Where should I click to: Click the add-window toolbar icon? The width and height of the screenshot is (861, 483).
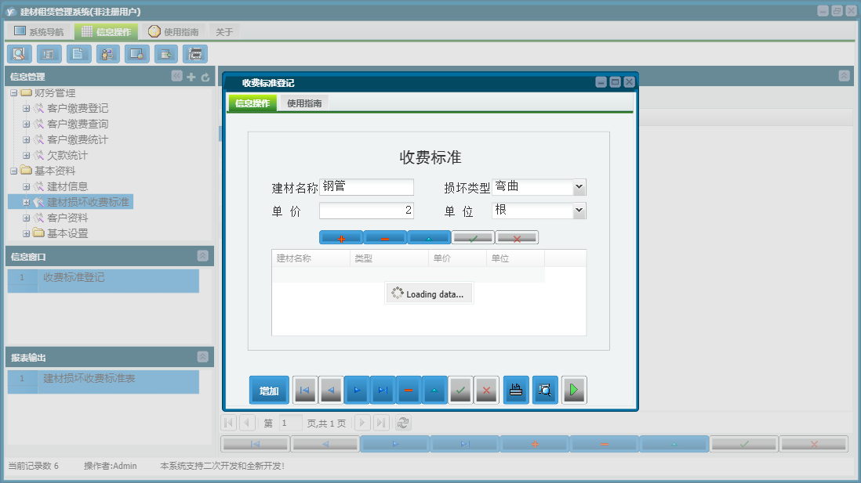click(x=165, y=54)
